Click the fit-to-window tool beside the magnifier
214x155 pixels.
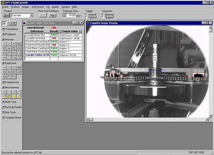(14, 24)
